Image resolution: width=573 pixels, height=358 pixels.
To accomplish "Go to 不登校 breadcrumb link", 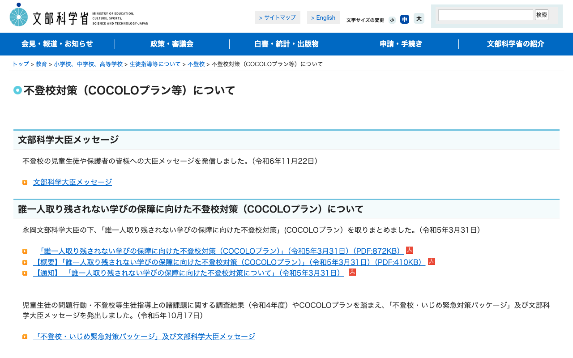I will [x=196, y=64].
